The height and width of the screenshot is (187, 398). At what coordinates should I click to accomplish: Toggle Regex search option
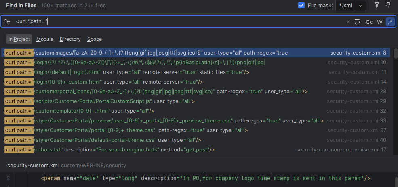pos(390,22)
